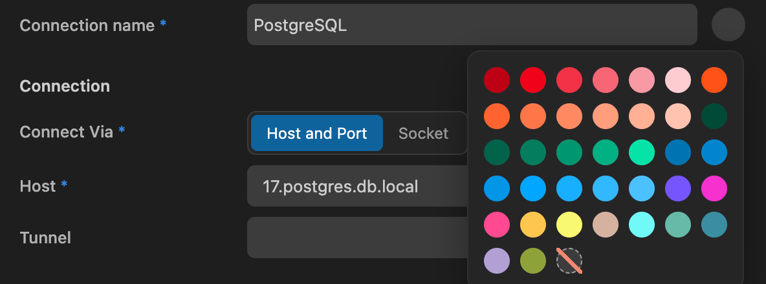Viewport: 766px width, 284px height.
Task: Choose the no-color crossed-out swatch
Action: point(569,261)
